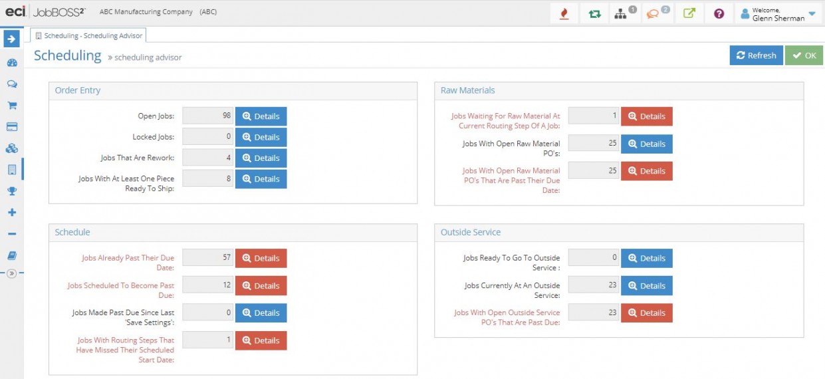The image size is (825, 379).
Task: Open the trophy sidebar icon
Action: pyautogui.click(x=11, y=191)
